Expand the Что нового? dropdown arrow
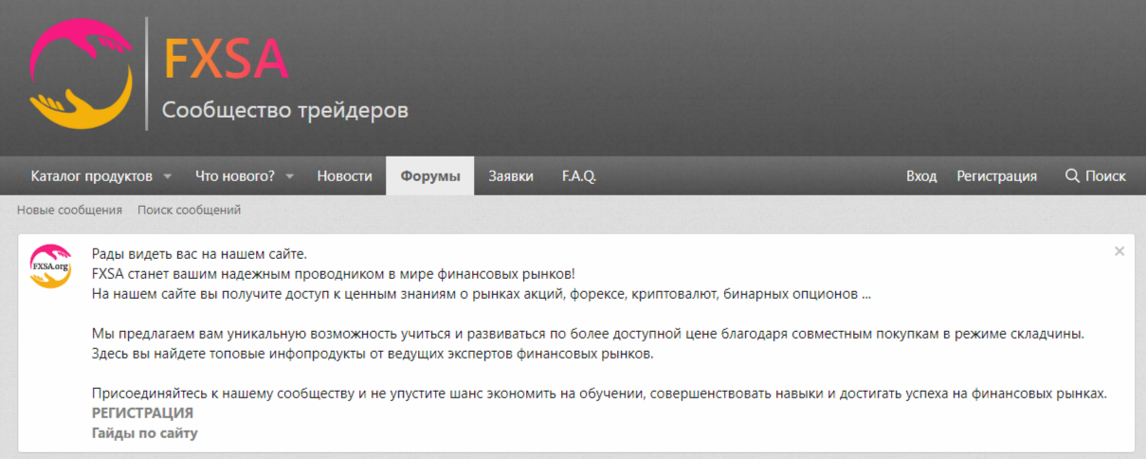The width and height of the screenshot is (1146, 459). tap(290, 176)
